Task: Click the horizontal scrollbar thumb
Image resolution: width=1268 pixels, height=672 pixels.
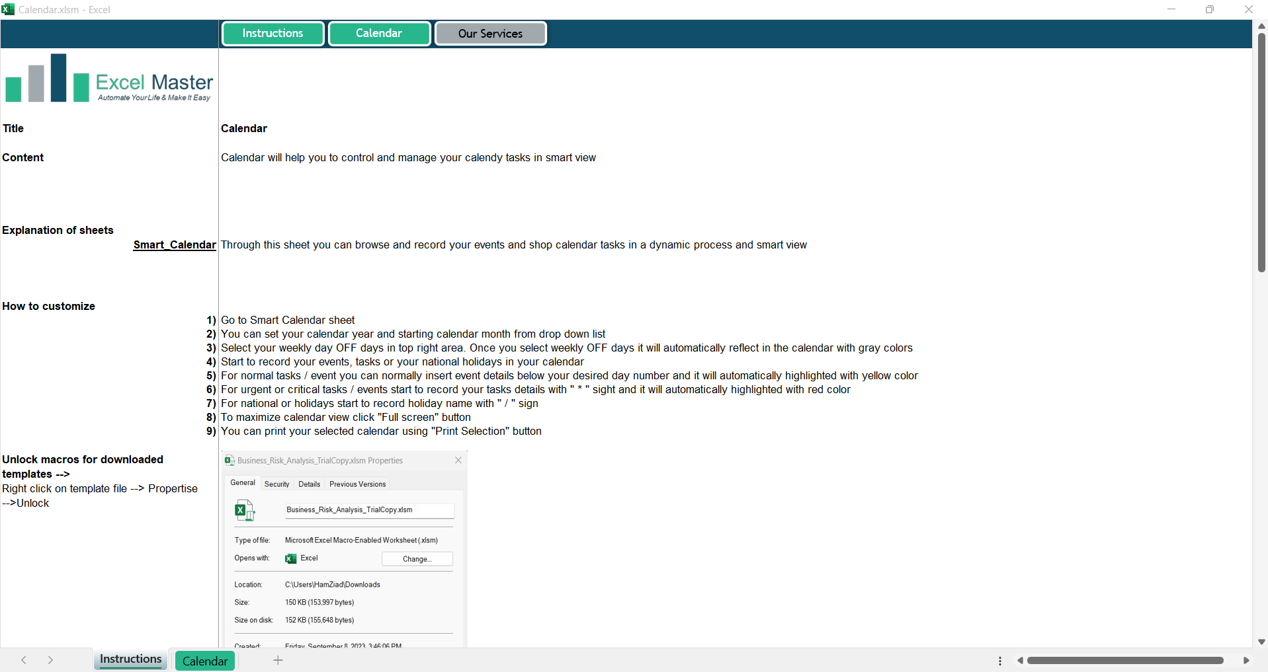Action: point(1124,661)
